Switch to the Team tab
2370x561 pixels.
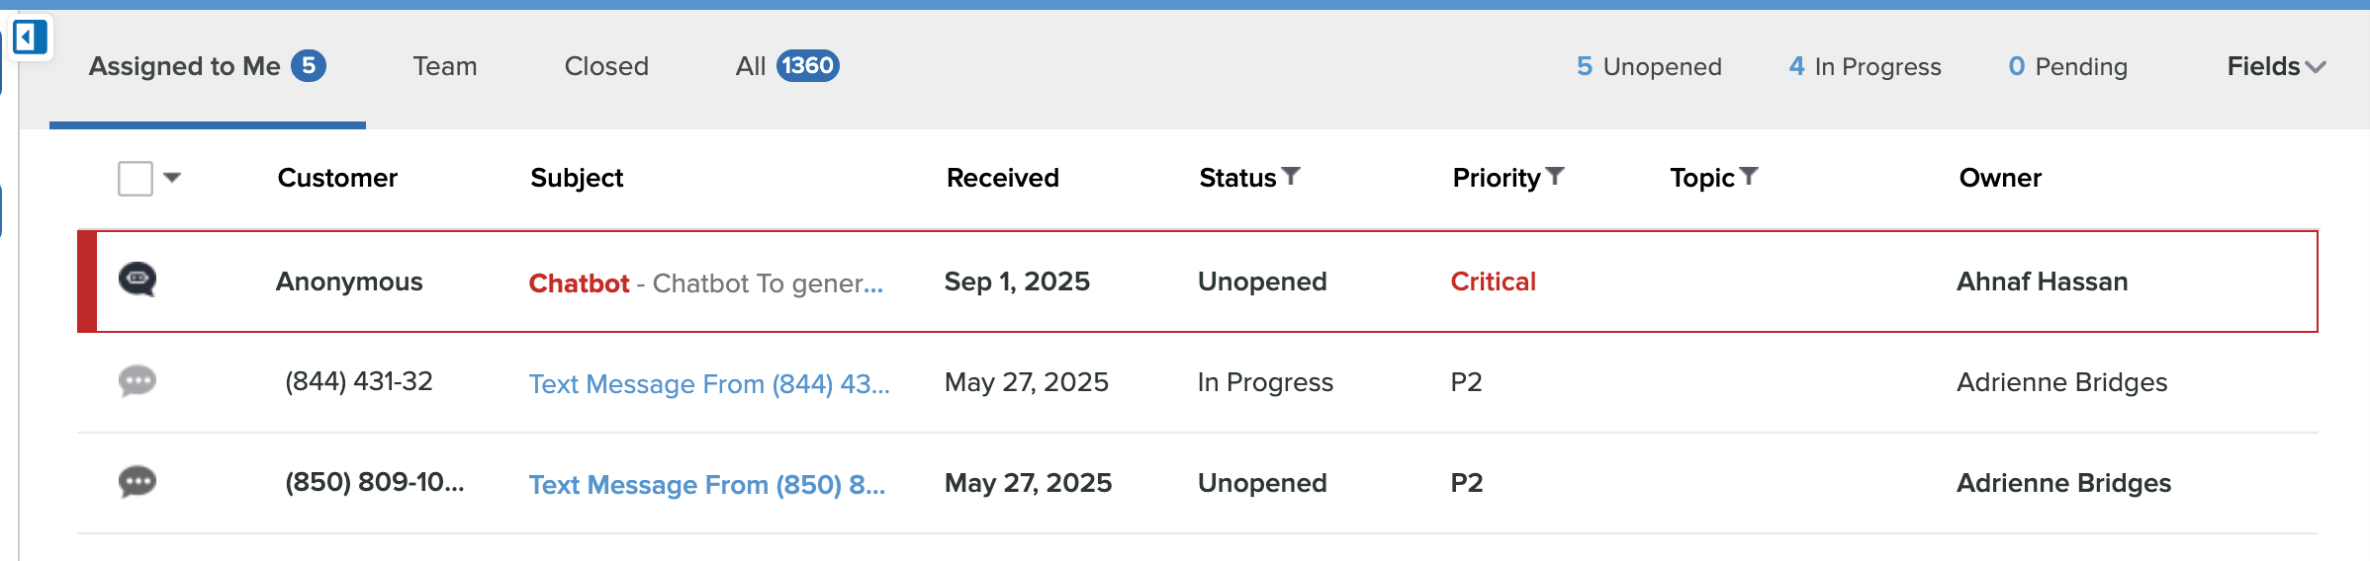[x=445, y=66]
